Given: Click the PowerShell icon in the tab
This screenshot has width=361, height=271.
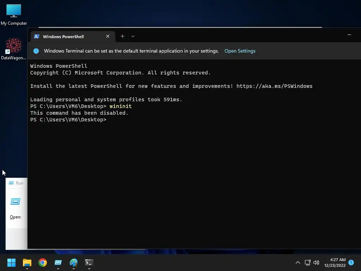Looking at the screenshot, I should (37, 36).
